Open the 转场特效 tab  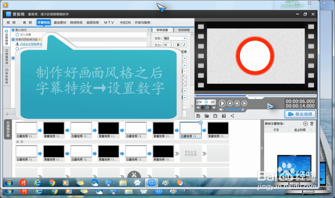[x=76, y=22]
